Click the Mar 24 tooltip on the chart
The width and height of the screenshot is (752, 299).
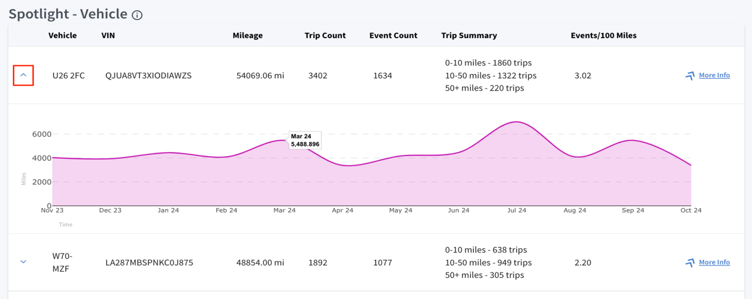coord(305,141)
